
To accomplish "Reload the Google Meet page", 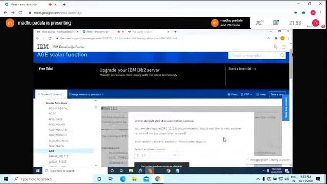I will (x=20, y=13).
